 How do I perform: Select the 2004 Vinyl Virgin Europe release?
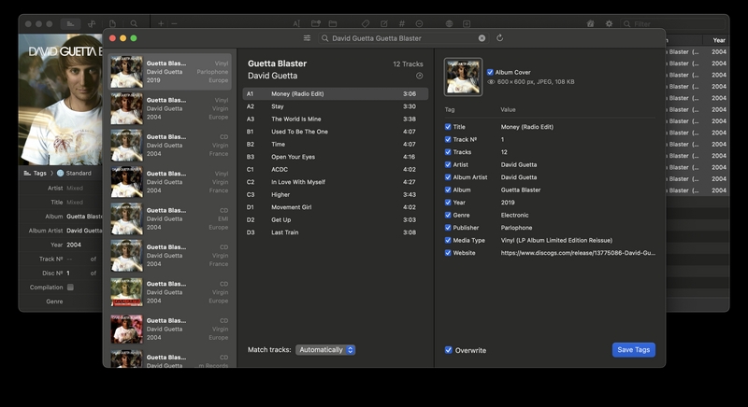click(x=170, y=108)
